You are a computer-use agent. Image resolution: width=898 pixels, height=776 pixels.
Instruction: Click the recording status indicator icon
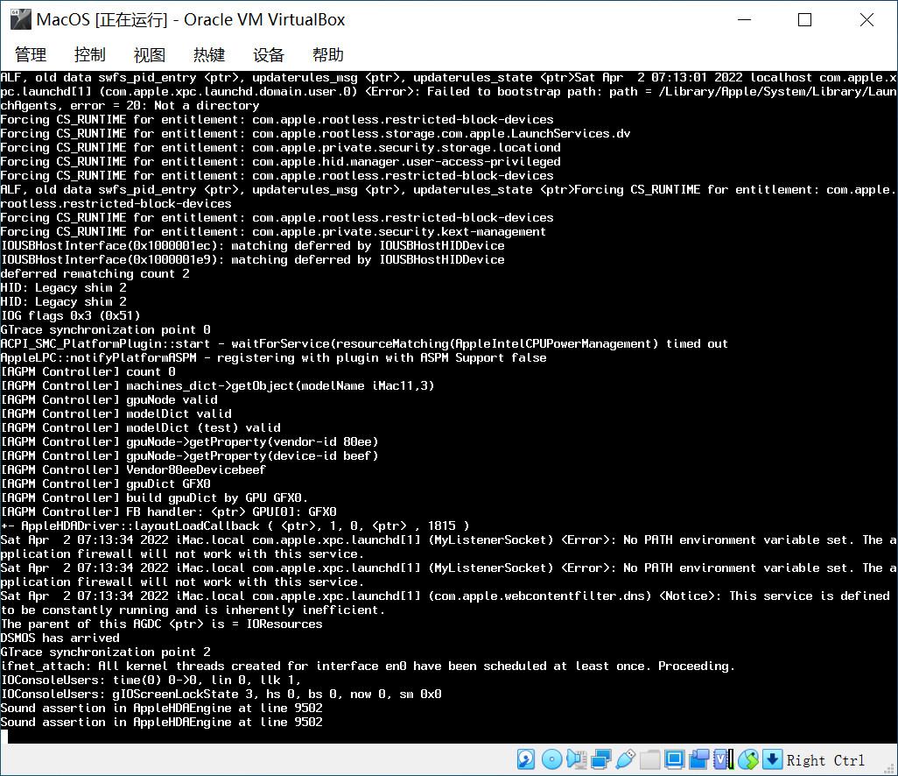coord(698,759)
